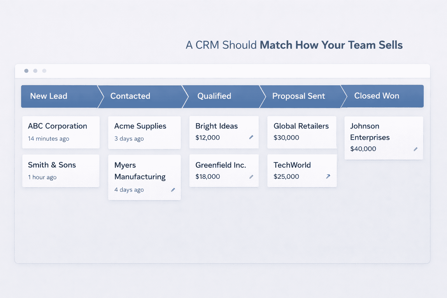Click the red window control dot

pyautogui.click(x=26, y=71)
